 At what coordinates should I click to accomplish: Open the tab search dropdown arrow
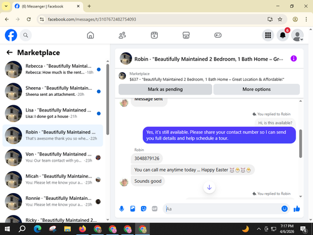click(x=6, y=6)
